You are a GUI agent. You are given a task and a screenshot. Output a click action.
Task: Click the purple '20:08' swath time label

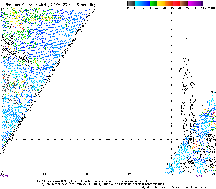pyautogui.click(x=4, y=176)
